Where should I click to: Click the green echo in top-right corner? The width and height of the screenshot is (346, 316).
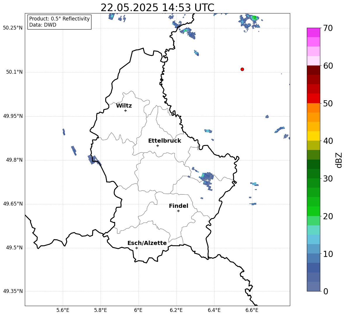[x=254, y=18]
